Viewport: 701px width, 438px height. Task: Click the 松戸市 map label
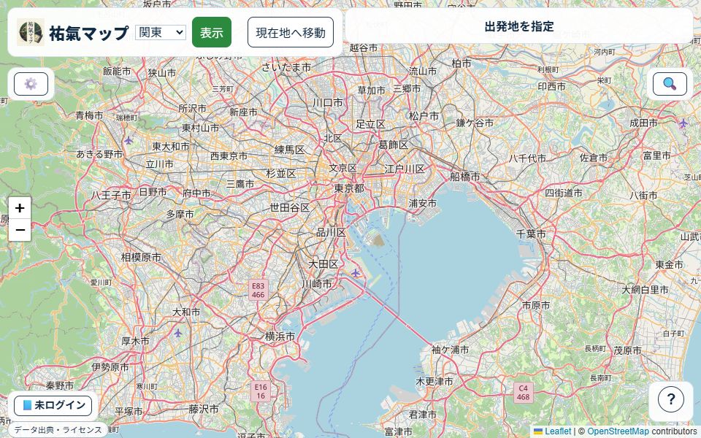pyautogui.click(x=424, y=116)
